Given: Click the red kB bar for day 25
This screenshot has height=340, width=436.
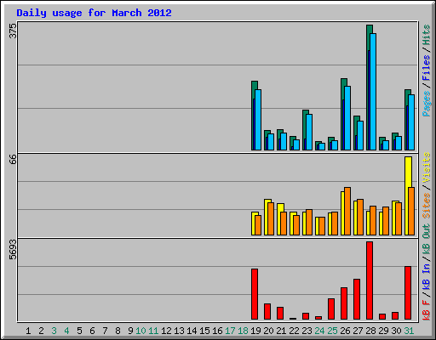Looking at the screenshot, I should click(331, 309).
